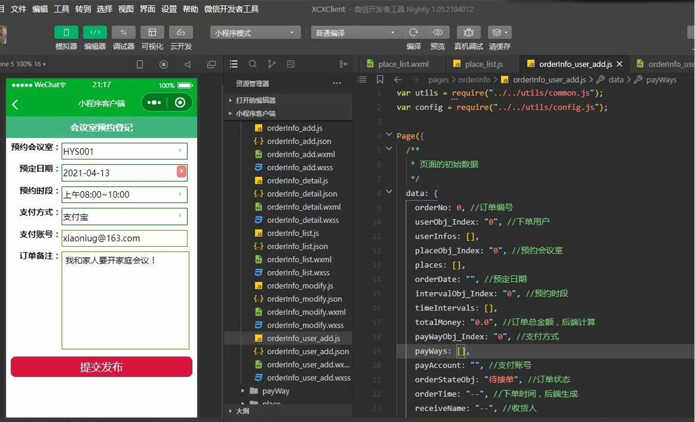The height and width of the screenshot is (422, 695).
Task: Click the editor back navigation arrow
Action: pos(397,79)
